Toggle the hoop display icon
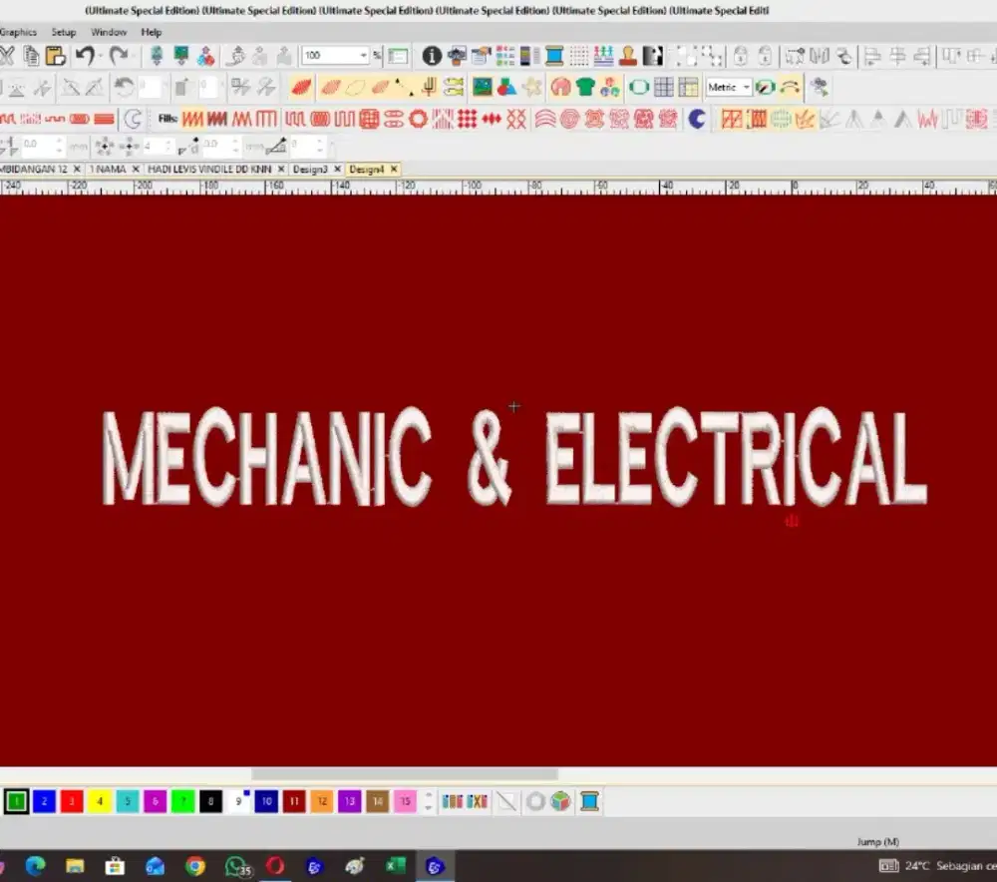The image size is (997, 882). 639,88
